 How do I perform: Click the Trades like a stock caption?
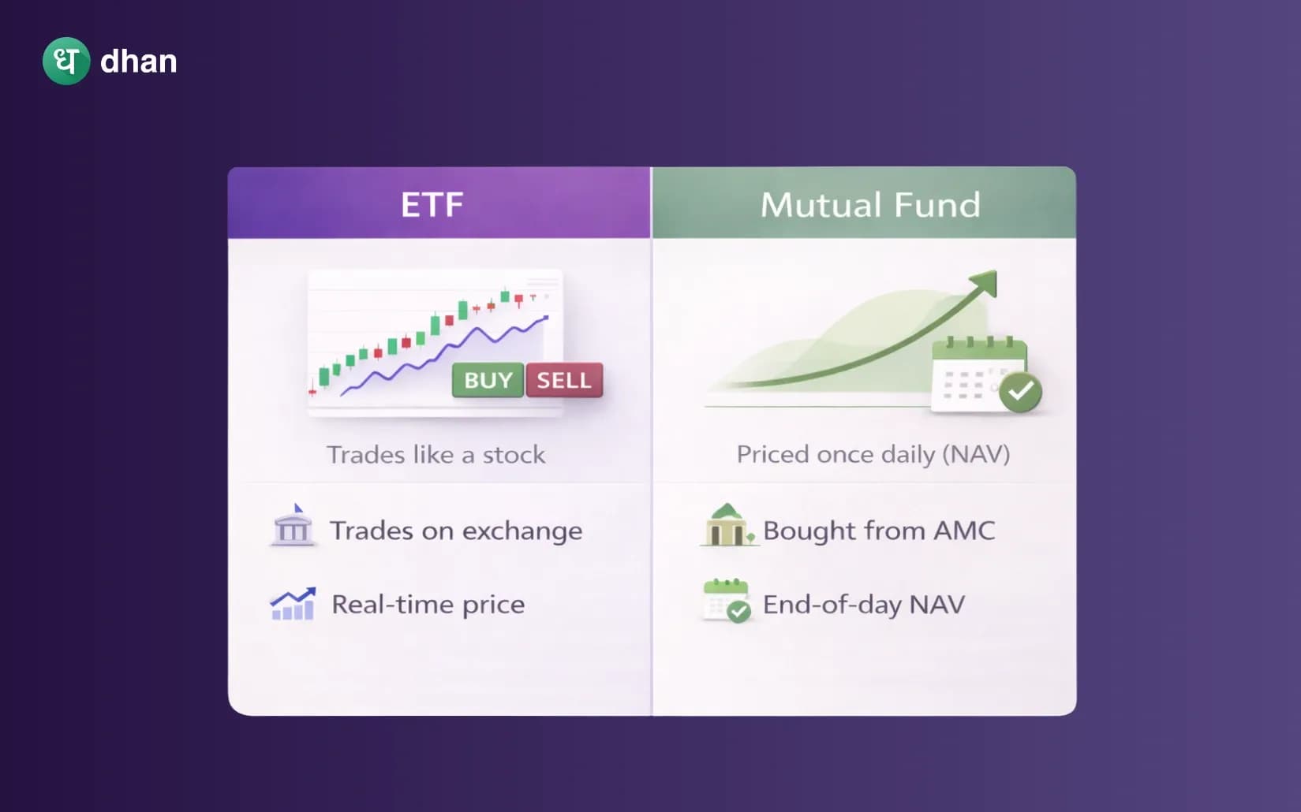(436, 455)
